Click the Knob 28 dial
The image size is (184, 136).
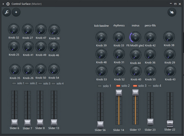pyautogui.click(x=54, y=30)
